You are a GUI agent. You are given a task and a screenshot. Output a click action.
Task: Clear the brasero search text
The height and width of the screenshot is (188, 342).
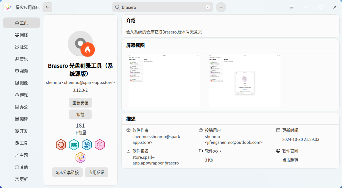[x=207, y=7]
